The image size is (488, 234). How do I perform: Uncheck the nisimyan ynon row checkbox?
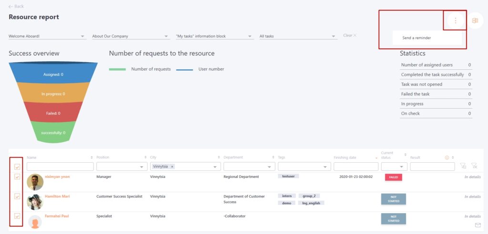coord(17,177)
